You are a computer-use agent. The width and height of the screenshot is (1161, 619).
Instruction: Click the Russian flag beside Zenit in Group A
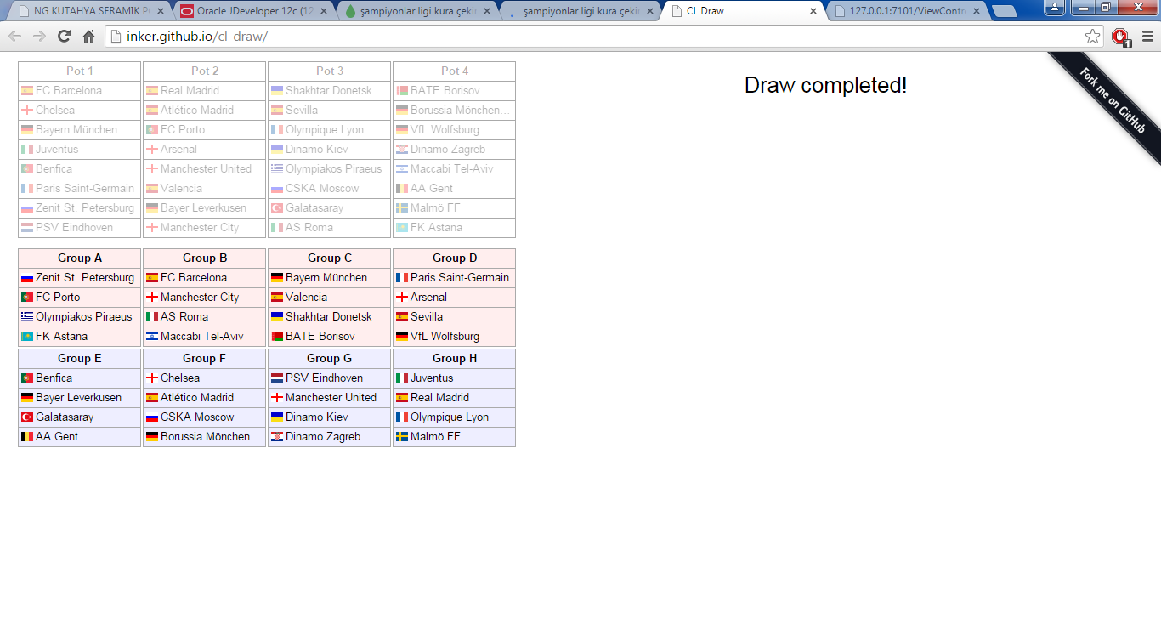click(27, 278)
